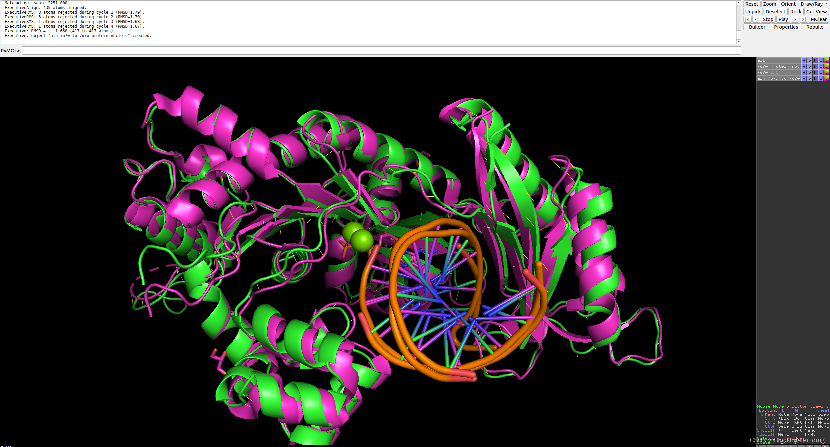Open the Properties panel

pos(786,27)
